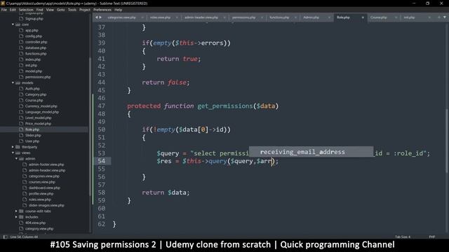
Task: Switch to the functions.php tab
Action: point(279,17)
